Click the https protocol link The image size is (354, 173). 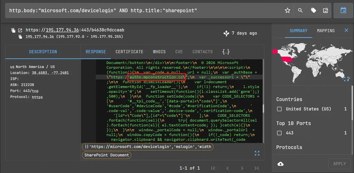click(x=37, y=97)
